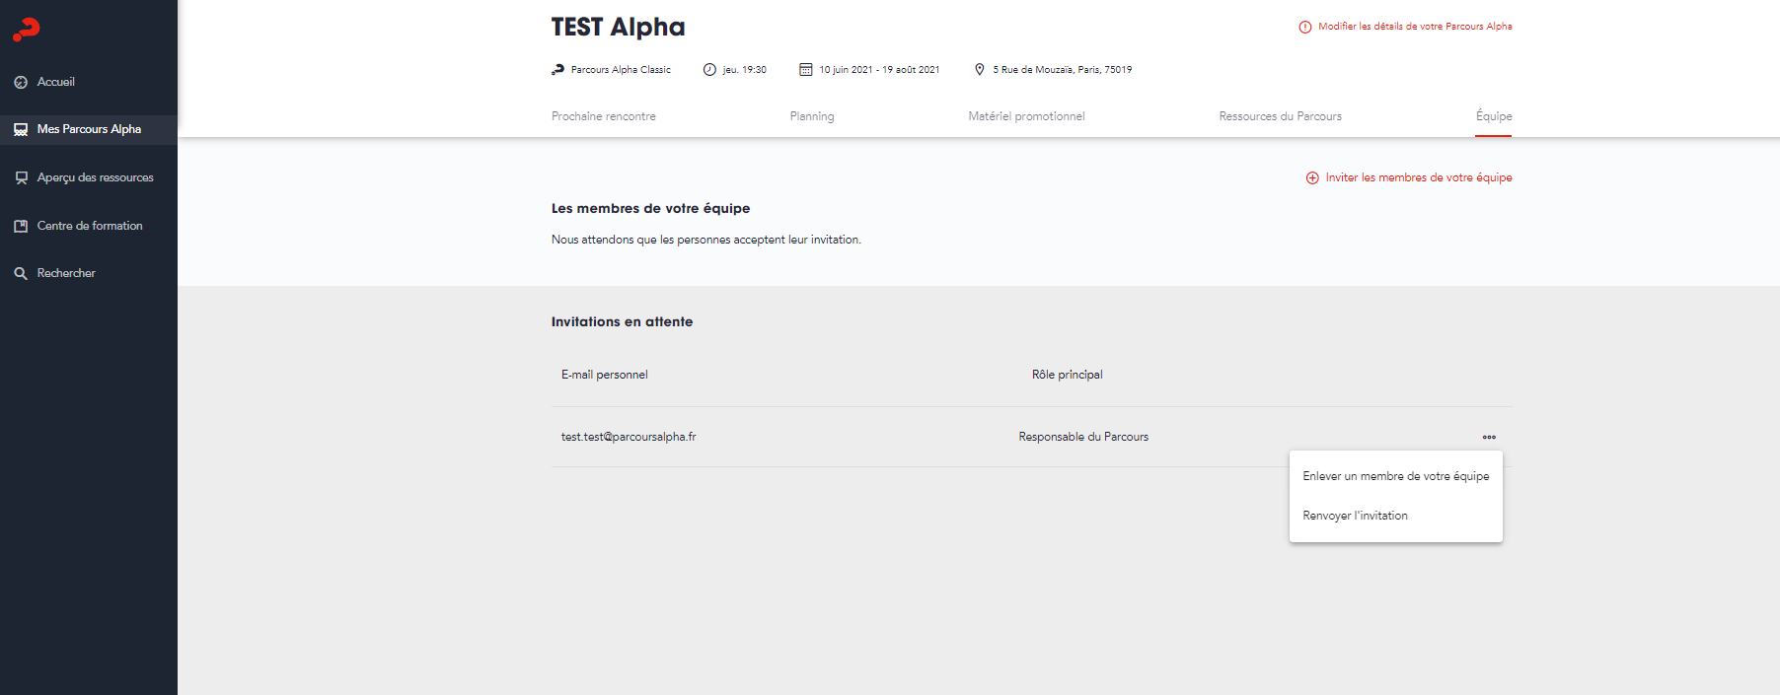Screen dimensions: 1780x695
Task: Click the Rechercher magnifier icon
Action: click(x=21, y=274)
